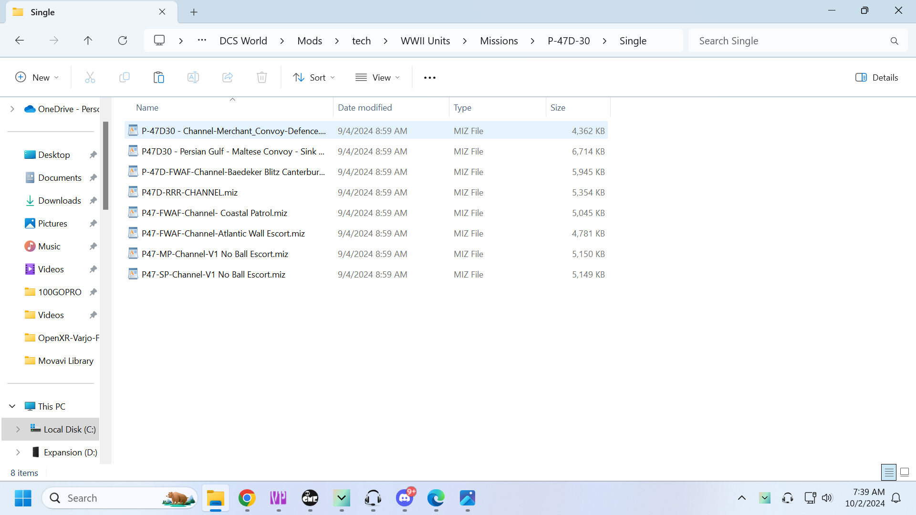Screen dimensions: 916x515
Task: Unpin Downloads from Quick access
Action: click(94, 201)
